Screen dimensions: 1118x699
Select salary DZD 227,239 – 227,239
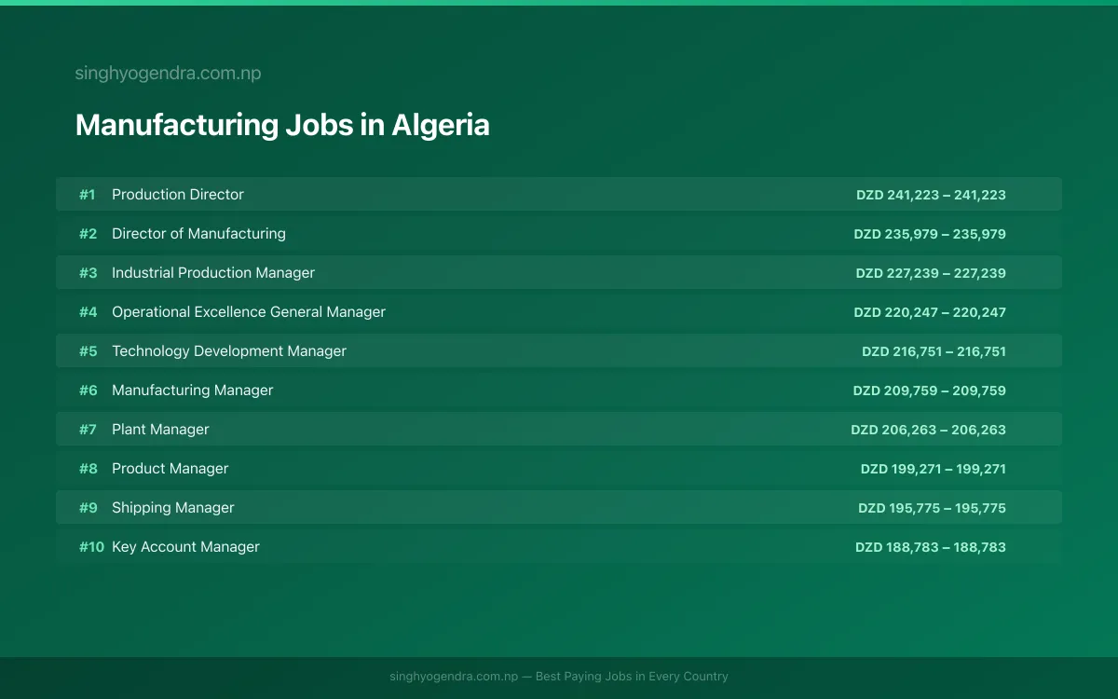tap(931, 273)
